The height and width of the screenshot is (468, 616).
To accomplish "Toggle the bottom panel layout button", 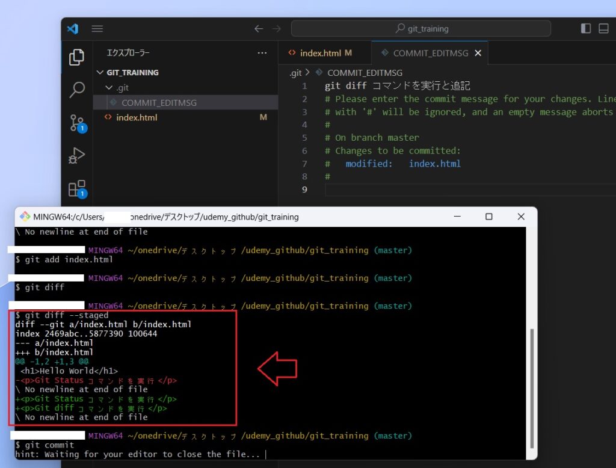I will [603, 29].
